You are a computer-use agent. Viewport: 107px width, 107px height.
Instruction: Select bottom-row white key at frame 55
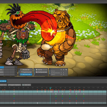click(37, 103)
